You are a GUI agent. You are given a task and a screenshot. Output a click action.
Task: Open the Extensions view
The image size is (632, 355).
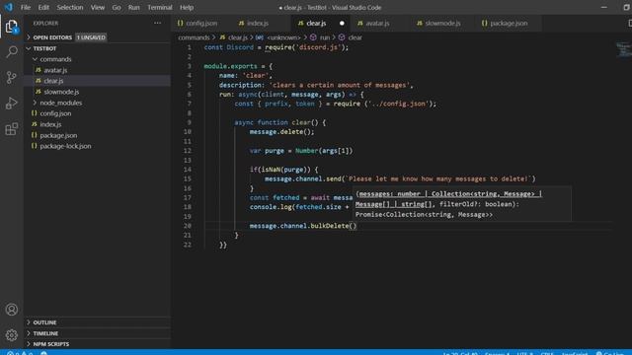pyautogui.click(x=12, y=129)
